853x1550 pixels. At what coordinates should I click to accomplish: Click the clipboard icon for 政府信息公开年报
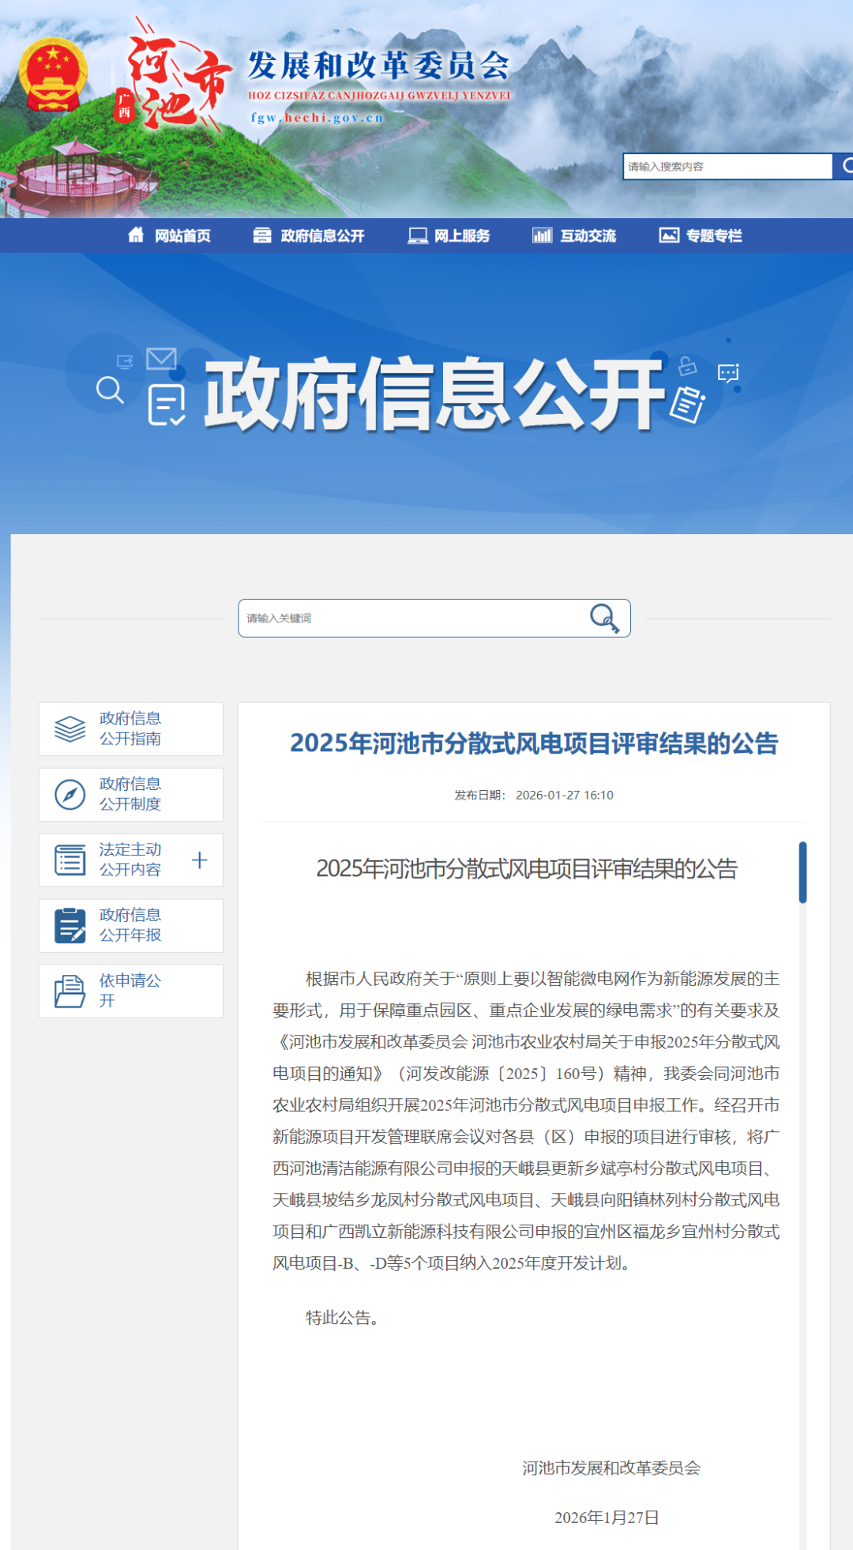(x=70, y=925)
